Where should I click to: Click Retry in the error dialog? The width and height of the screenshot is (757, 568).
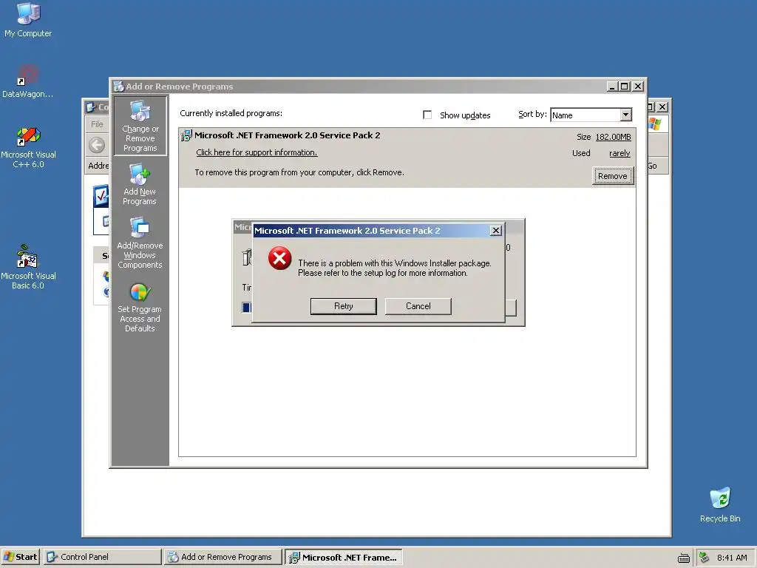click(x=343, y=306)
